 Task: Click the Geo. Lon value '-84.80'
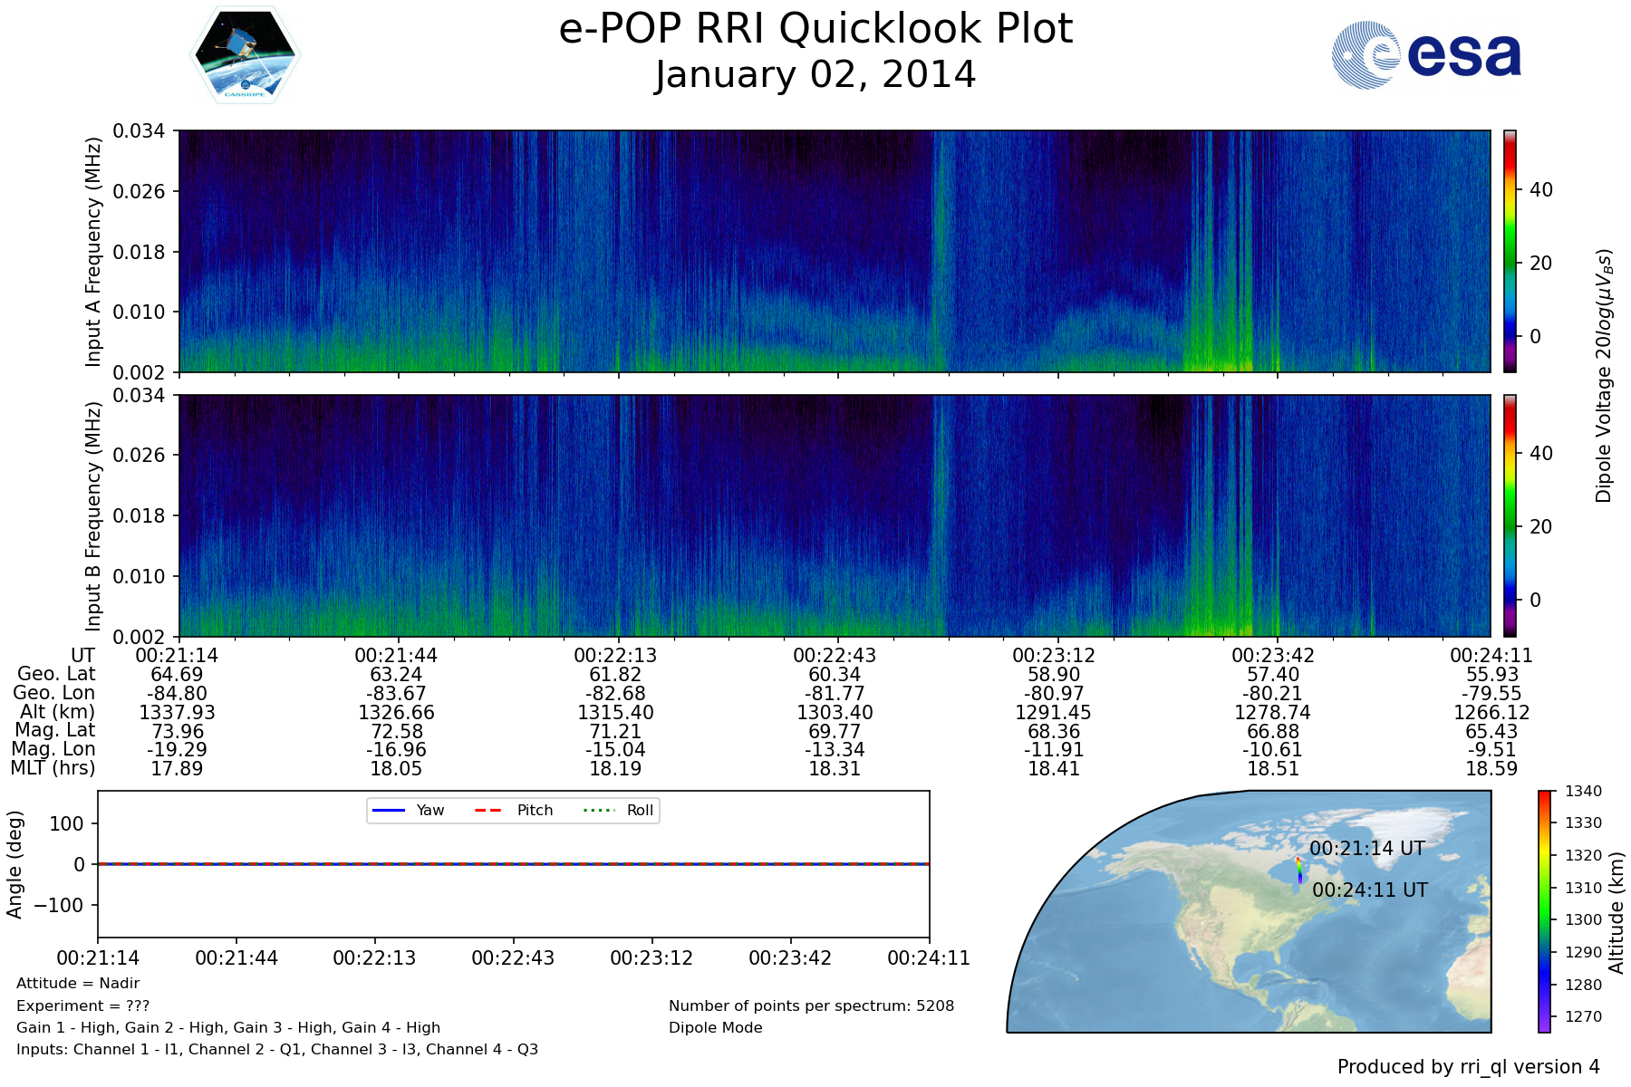(x=177, y=694)
